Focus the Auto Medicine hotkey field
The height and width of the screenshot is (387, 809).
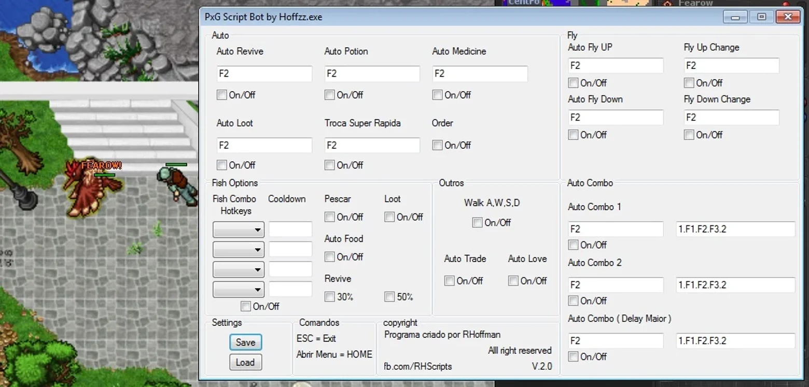480,74
